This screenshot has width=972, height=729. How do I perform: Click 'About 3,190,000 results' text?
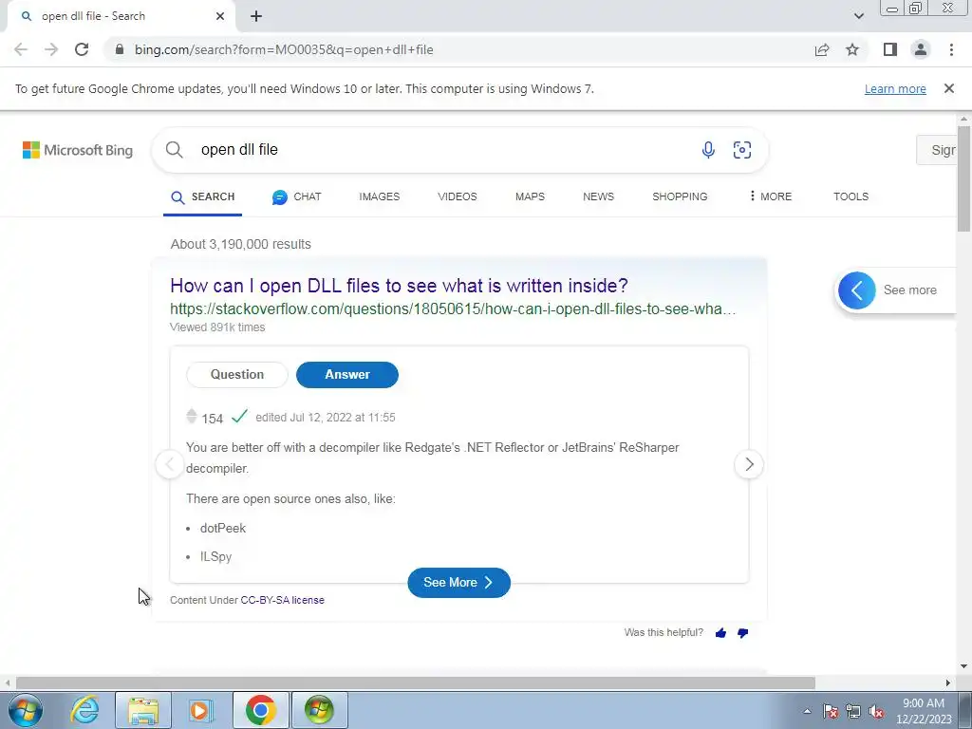click(240, 244)
